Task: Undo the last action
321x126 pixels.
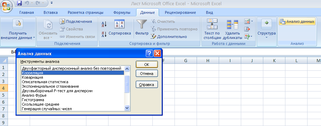Action: coord(27,3)
